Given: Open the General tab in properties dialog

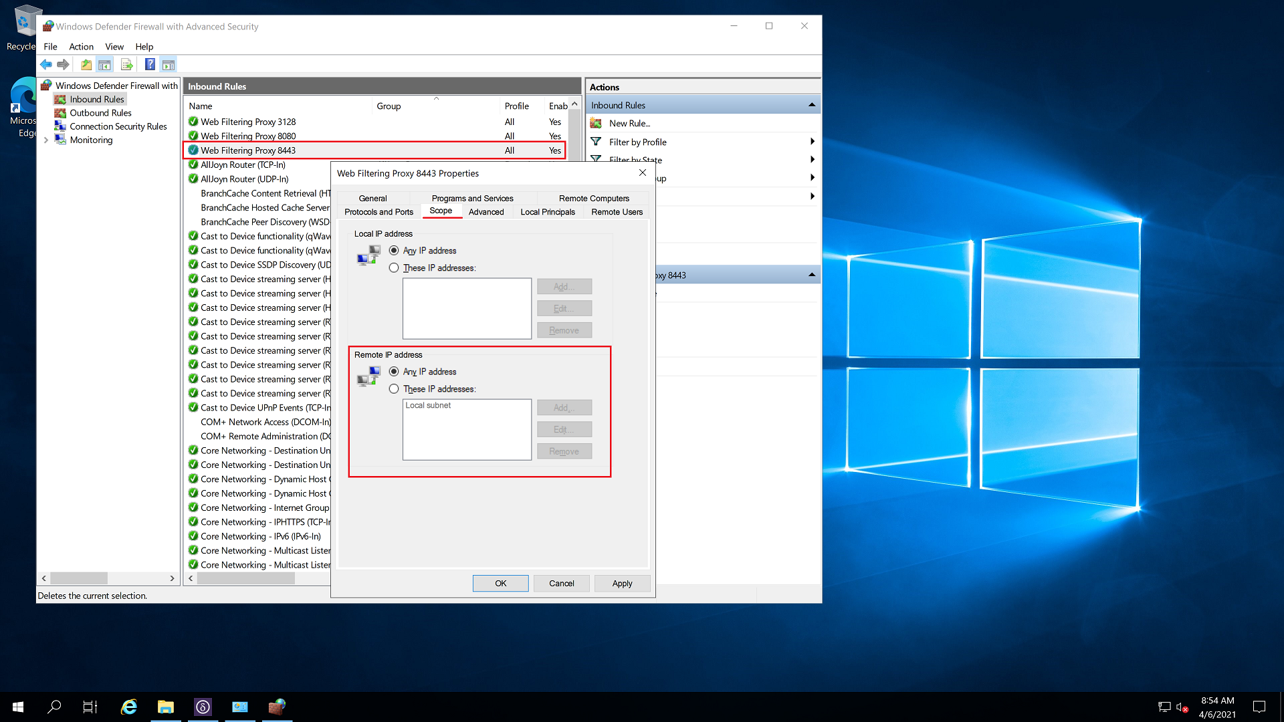Looking at the screenshot, I should (372, 197).
